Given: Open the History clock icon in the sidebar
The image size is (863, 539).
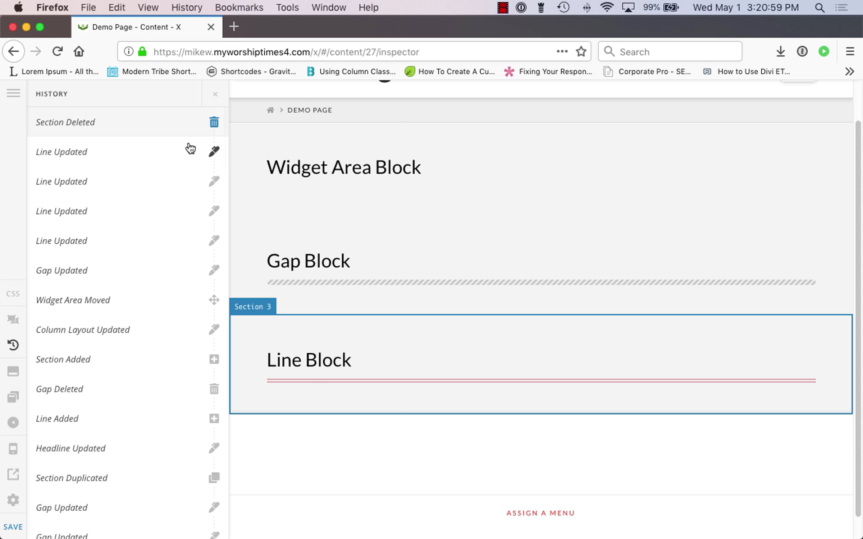Looking at the screenshot, I should [13, 345].
